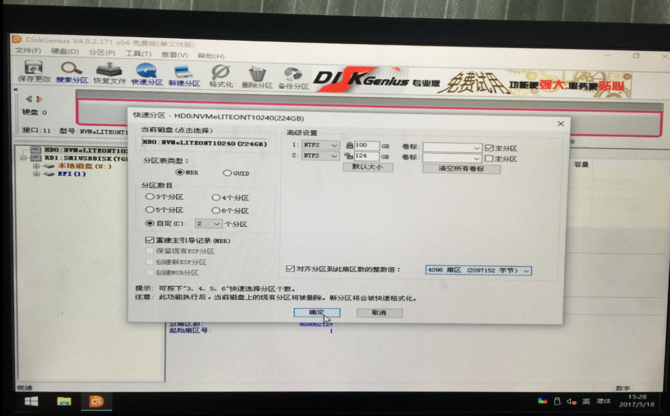Open the 查看(V) menu
This screenshot has width=670, height=416.
coord(174,54)
